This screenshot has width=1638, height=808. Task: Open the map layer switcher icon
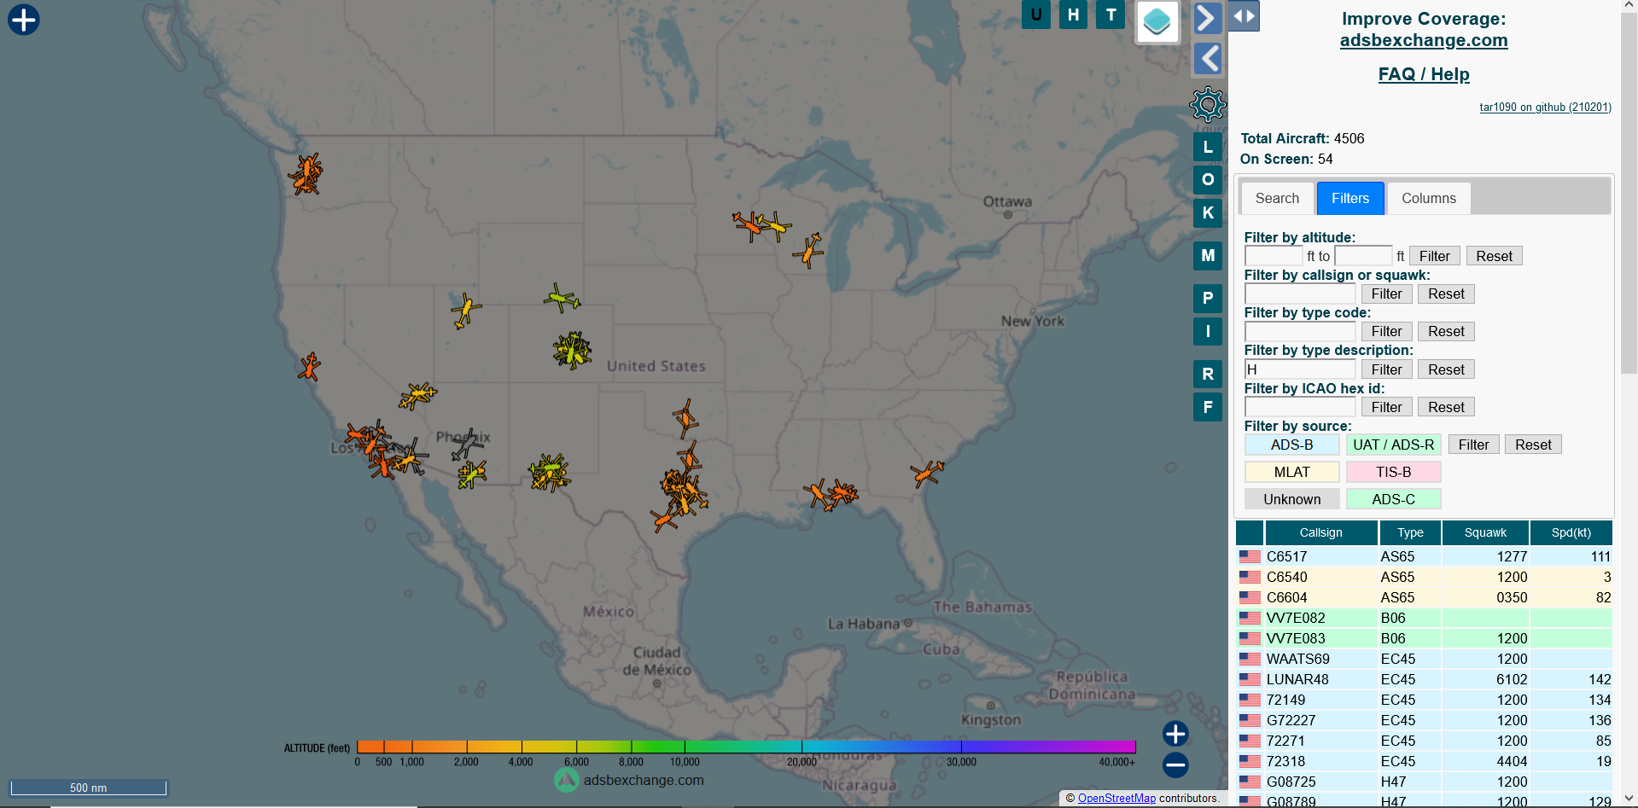tap(1157, 21)
